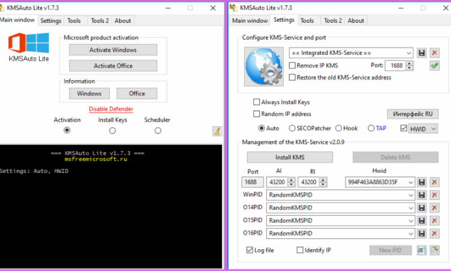Check Restore the old KMS-Service address
Image resolution: width=451 pixels, height=271 pixels.
292,78
